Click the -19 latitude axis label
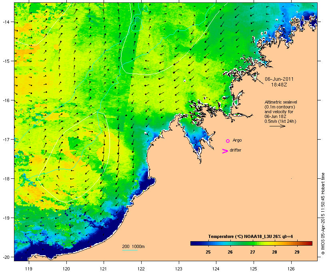This screenshot has height=272, width=328. coord(6,218)
